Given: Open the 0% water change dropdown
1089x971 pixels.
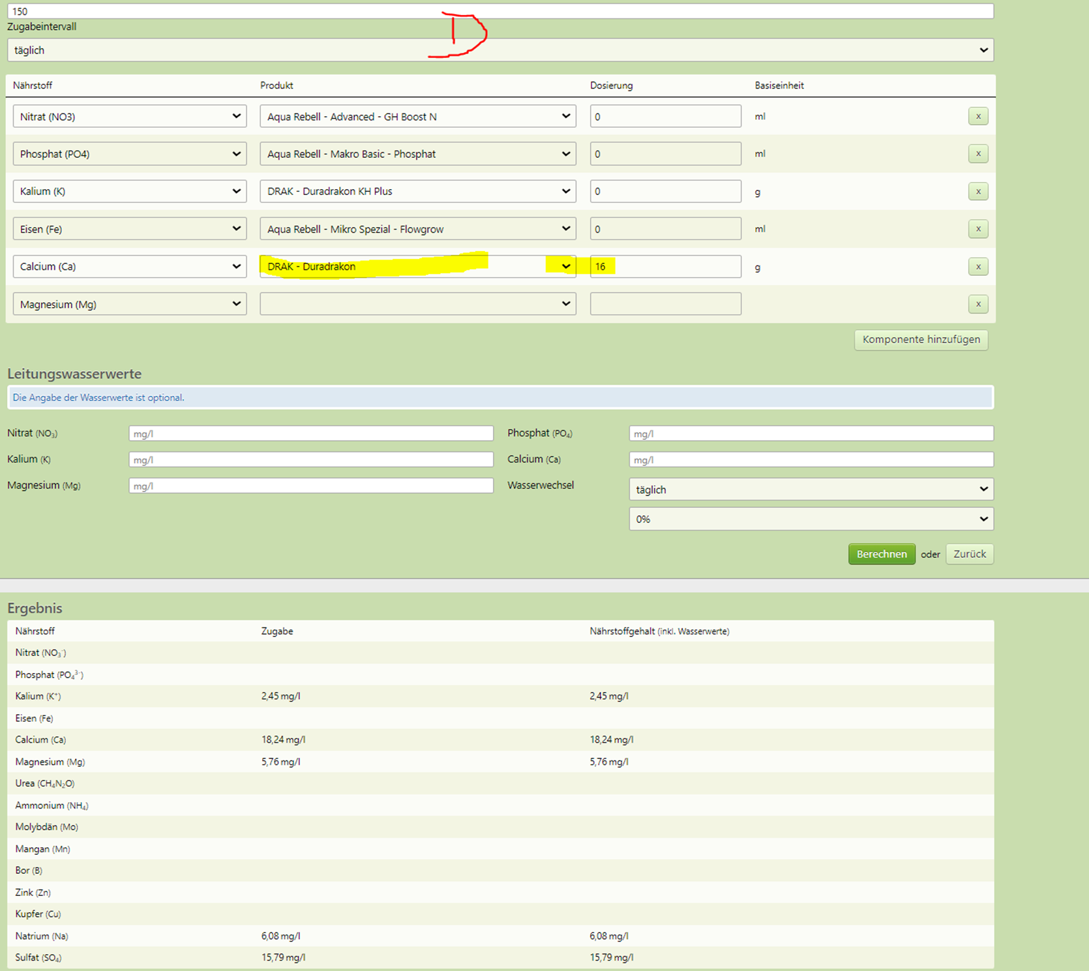Looking at the screenshot, I should tap(811, 519).
